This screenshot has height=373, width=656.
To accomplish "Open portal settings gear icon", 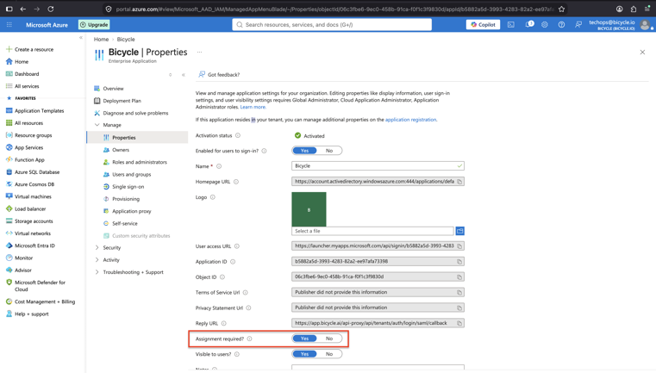I will (544, 25).
